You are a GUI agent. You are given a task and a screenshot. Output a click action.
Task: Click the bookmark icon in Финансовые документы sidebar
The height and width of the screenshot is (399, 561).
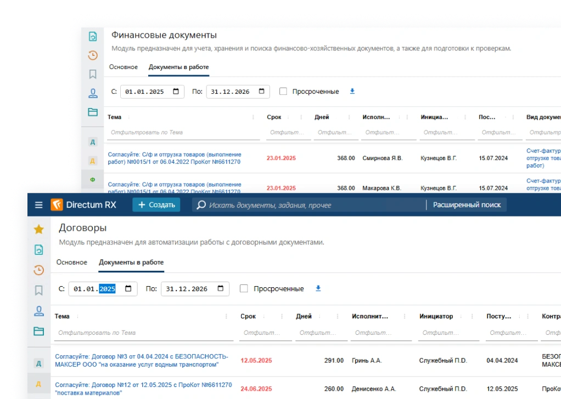pyautogui.click(x=93, y=75)
